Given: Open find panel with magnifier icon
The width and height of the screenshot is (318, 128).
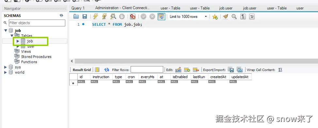Looking at the screenshot, I should tap(234, 17).
